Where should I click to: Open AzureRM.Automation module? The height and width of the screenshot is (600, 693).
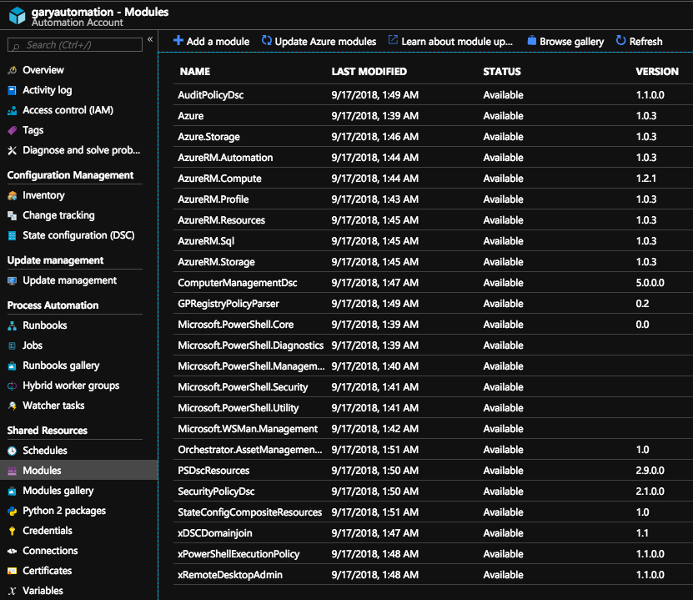coord(433,158)
